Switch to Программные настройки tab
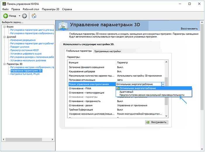 (107, 51)
